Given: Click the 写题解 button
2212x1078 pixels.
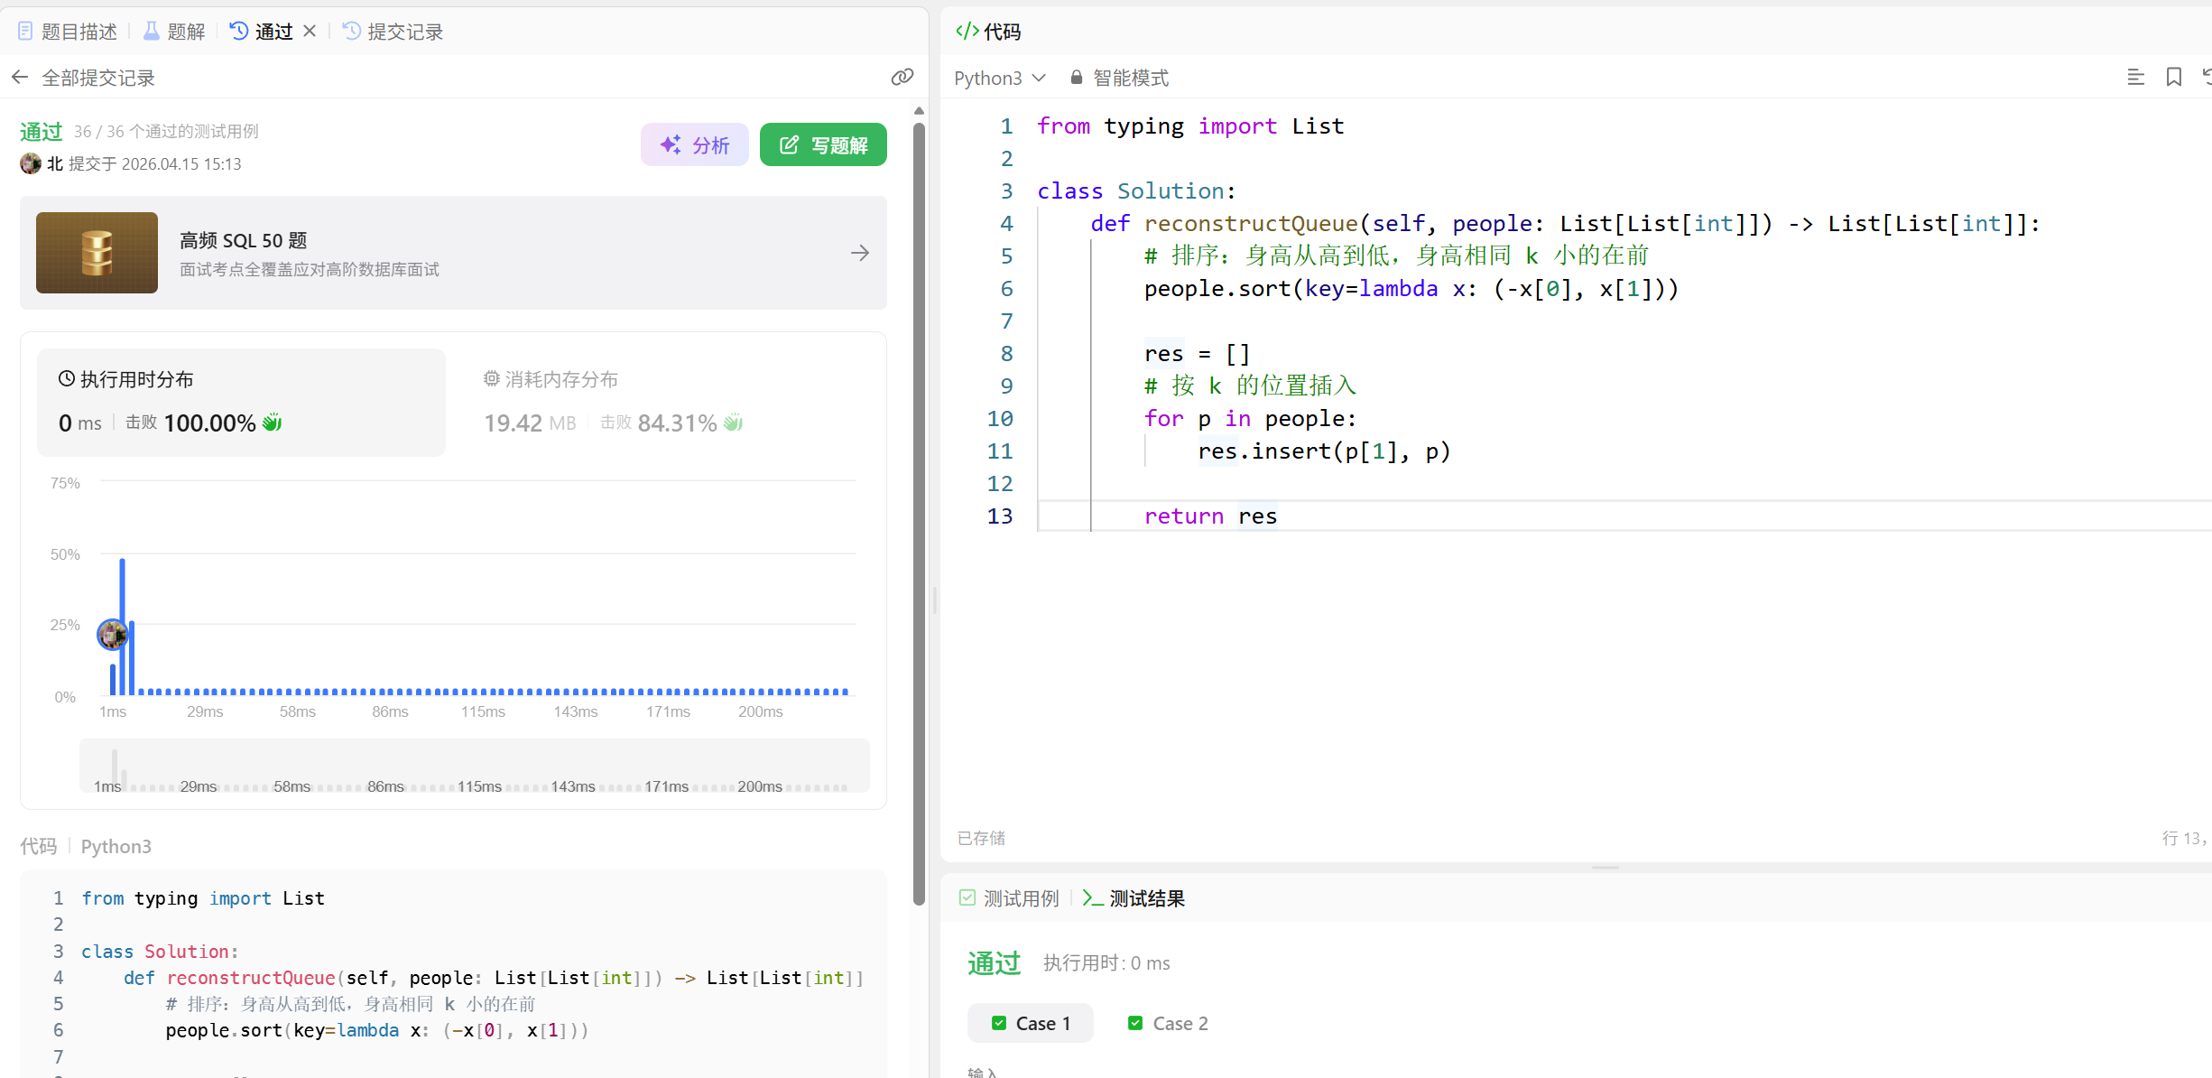Looking at the screenshot, I should point(823,144).
